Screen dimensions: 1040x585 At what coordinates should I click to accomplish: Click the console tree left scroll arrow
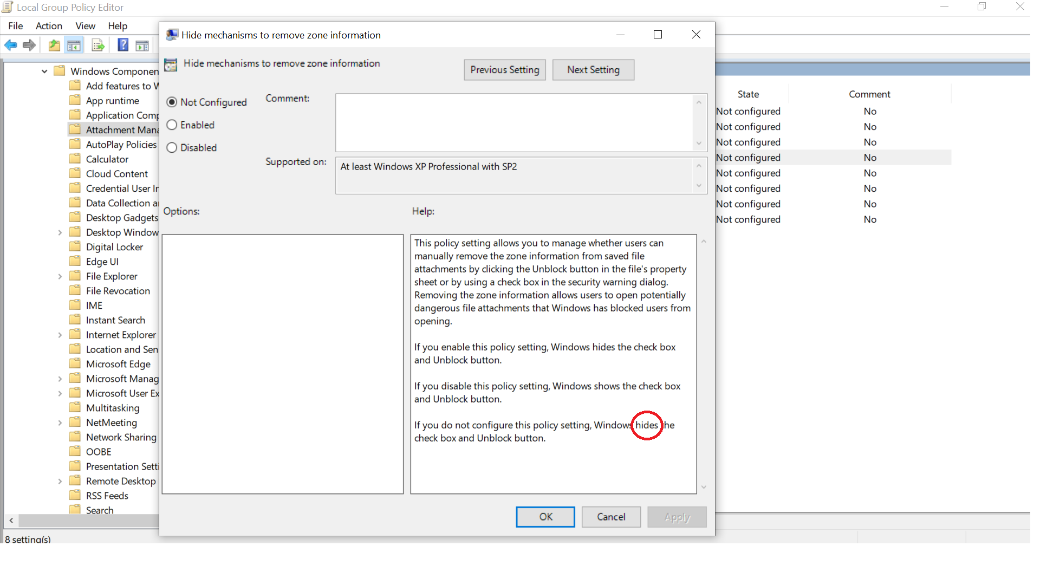pos(11,521)
